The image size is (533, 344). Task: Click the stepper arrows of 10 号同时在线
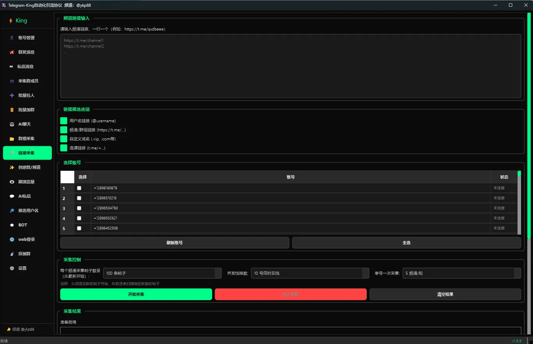pos(366,273)
